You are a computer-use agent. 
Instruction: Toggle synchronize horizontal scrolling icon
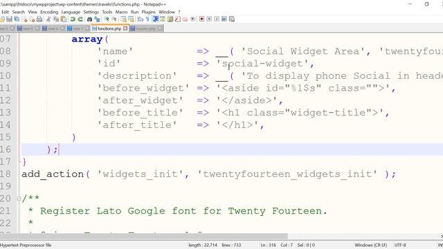131,19
